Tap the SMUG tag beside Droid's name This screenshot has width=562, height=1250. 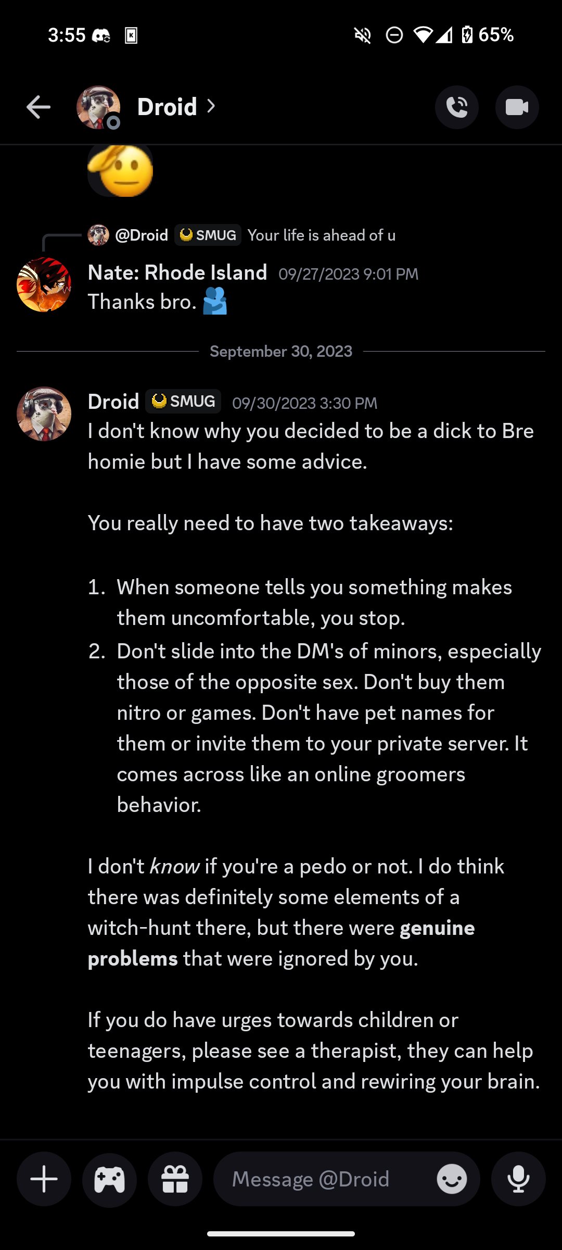[x=183, y=401]
